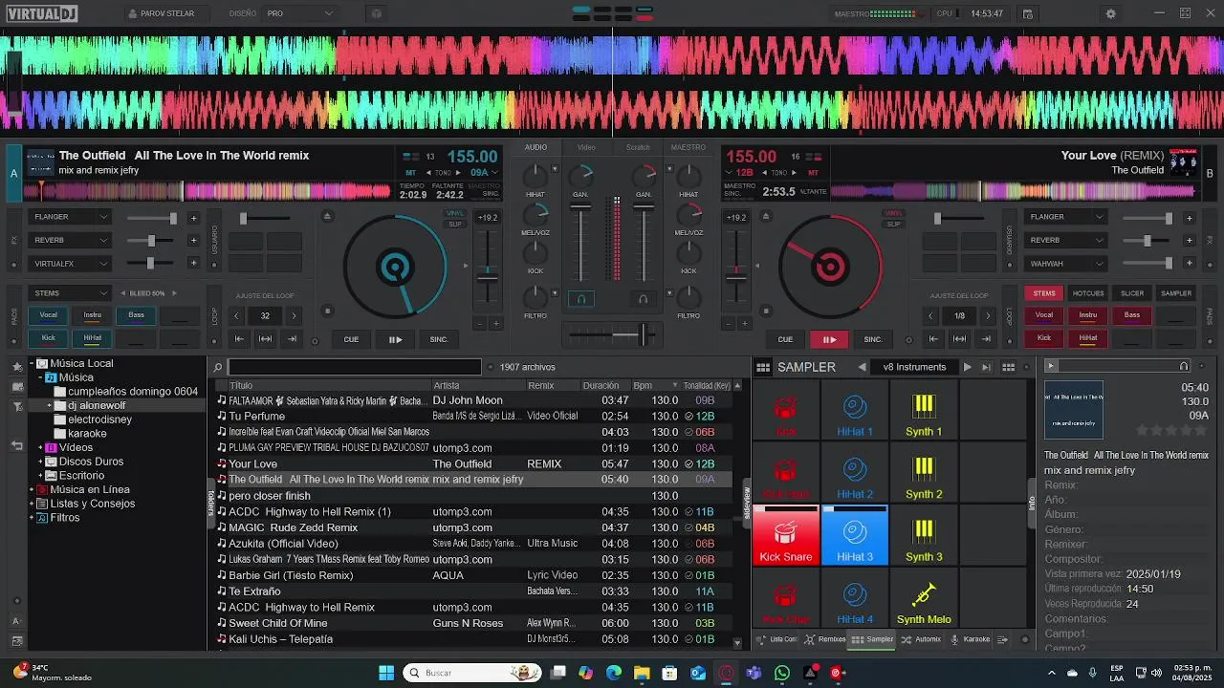Switch deck B pads to SLICER
1224x688 pixels.
click(x=1132, y=293)
